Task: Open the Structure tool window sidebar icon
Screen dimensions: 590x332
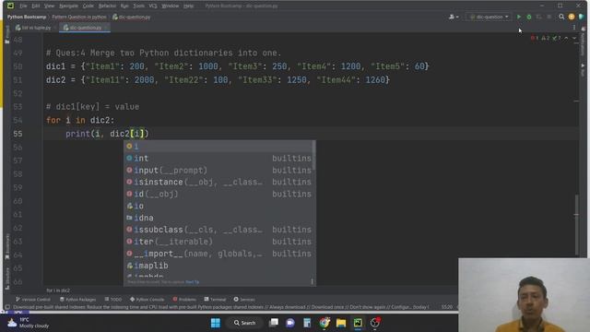Action: pos(7,279)
